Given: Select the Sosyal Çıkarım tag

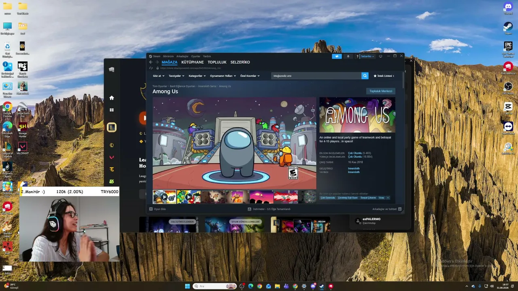Looking at the screenshot, I should coord(369,198).
